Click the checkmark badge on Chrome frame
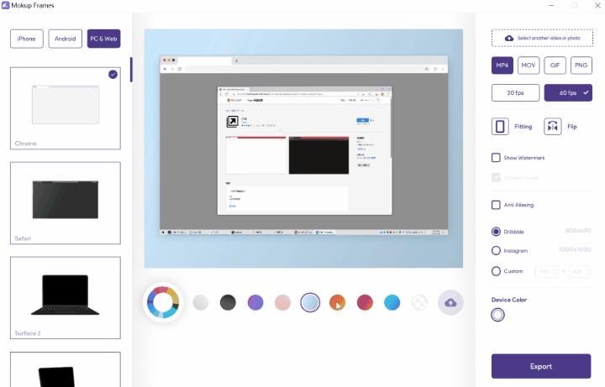The image size is (605, 387). click(x=113, y=75)
